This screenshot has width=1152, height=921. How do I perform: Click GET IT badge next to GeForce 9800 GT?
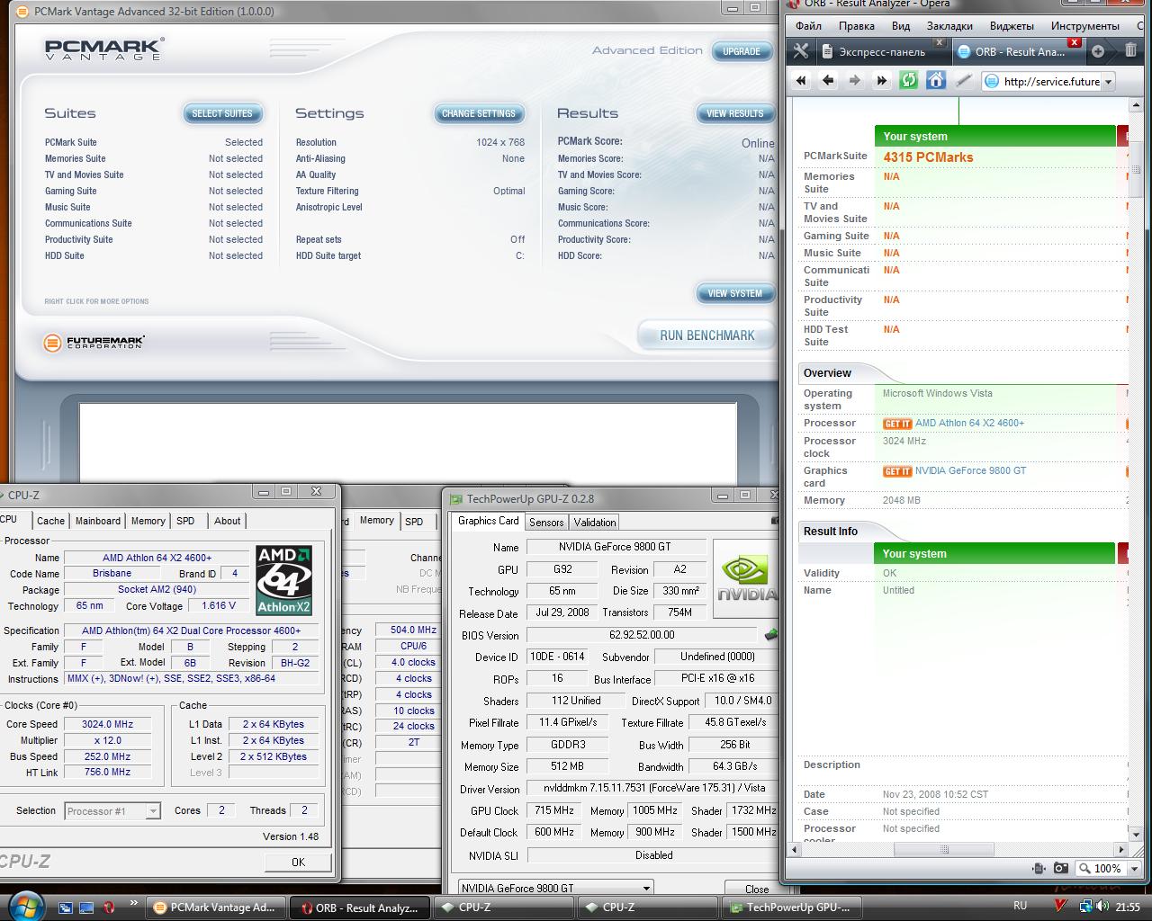click(x=897, y=471)
